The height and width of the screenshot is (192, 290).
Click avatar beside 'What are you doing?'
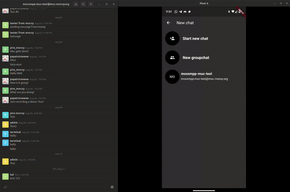(5, 90)
